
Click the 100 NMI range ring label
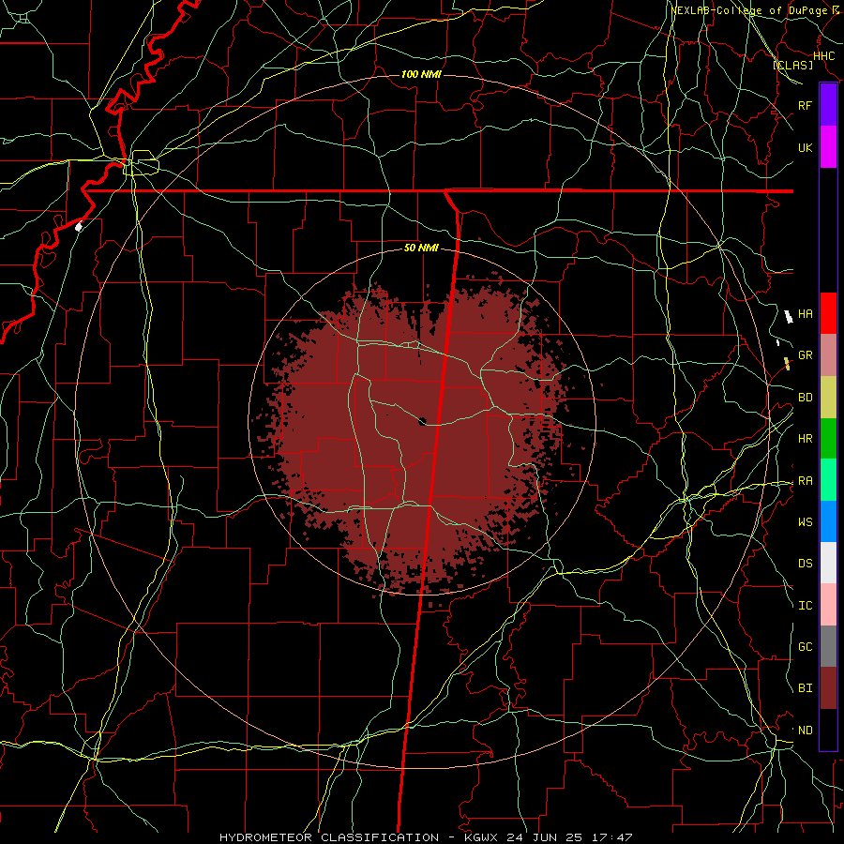click(x=421, y=74)
